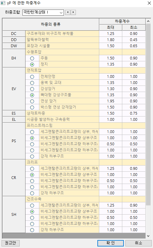
Task: Open the 하중조합 combo box
Action: click(43, 12)
